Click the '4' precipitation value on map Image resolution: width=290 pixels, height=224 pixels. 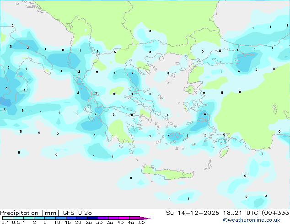click(x=205, y=114)
